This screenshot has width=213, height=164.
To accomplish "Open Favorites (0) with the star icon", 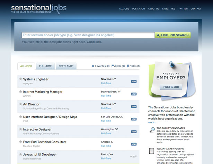I will click(x=100, y=66).
